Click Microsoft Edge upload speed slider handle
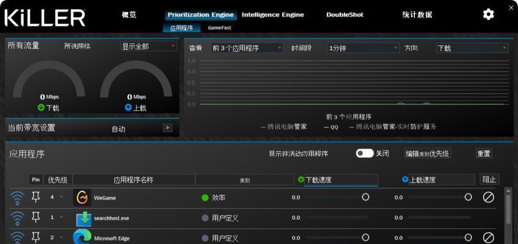 468,237
